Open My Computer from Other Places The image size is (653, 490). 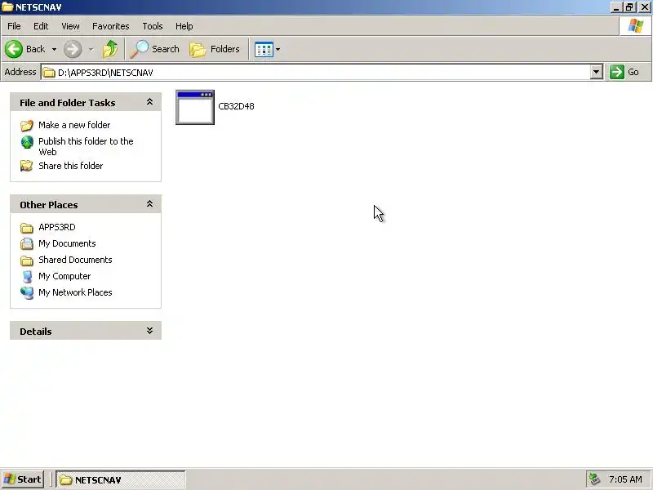(64, 276)
